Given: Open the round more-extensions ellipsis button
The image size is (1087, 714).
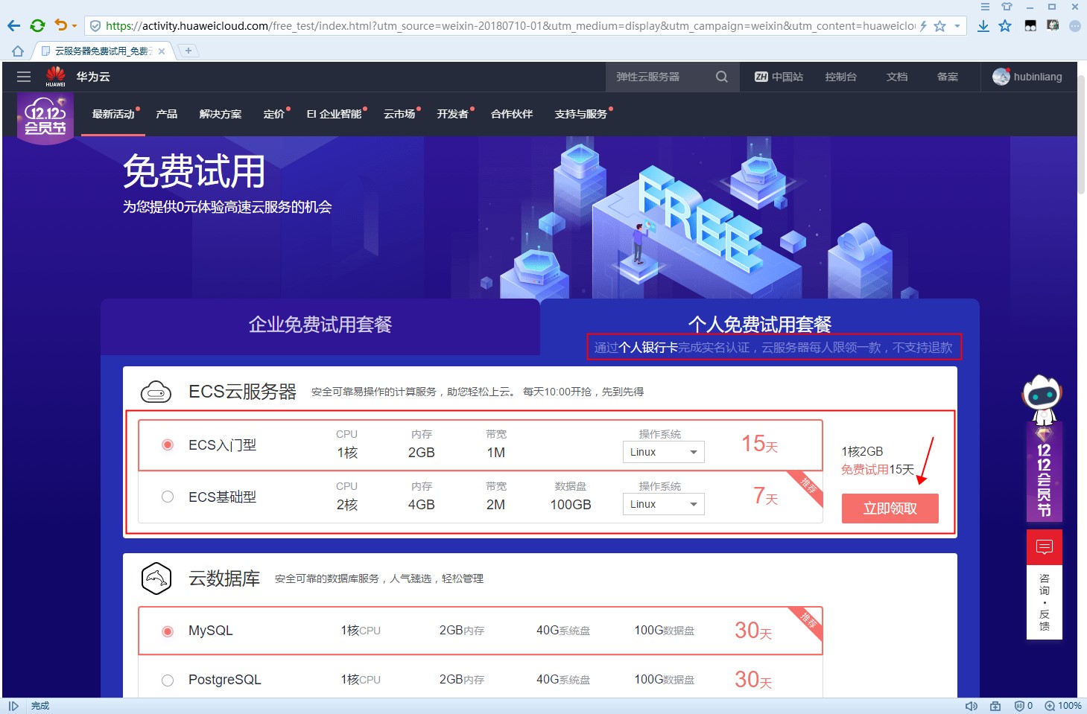Looking at the screenshot, I should tap(1075, 26).
